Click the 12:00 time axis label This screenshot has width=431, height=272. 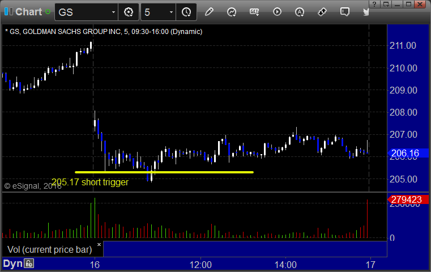point(200,265)
